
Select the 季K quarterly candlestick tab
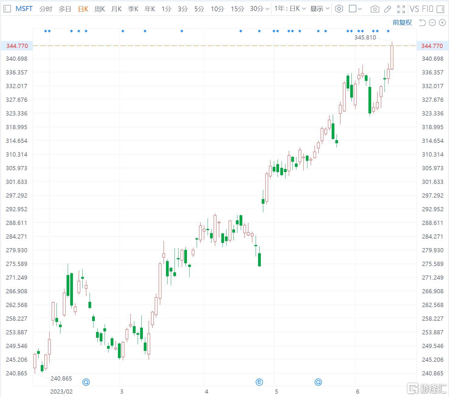click(x=133, y=9)
